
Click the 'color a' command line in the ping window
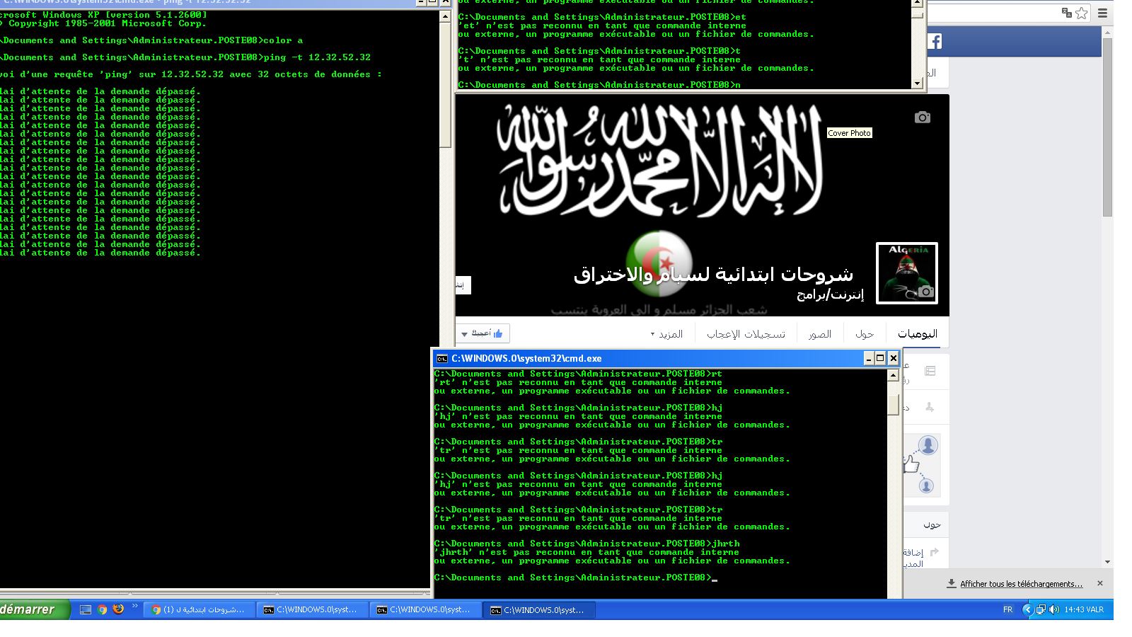coord(283,40)
